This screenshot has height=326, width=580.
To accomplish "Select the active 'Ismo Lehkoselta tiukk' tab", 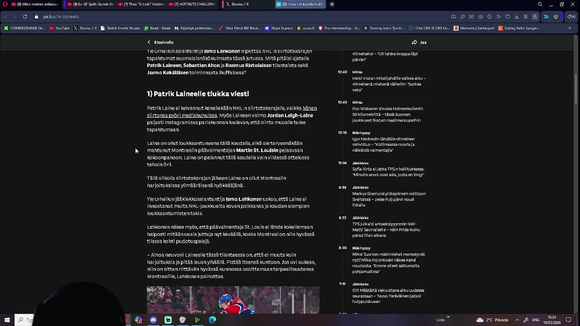I will point(300,4).
